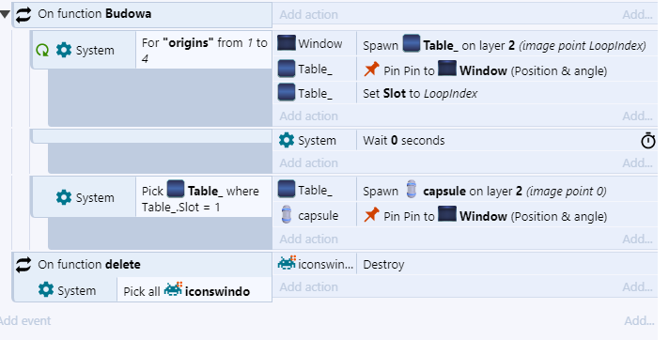This screenshot has height=340, width=669.
Task: Click the function icon beside delete
Action: 23,265
